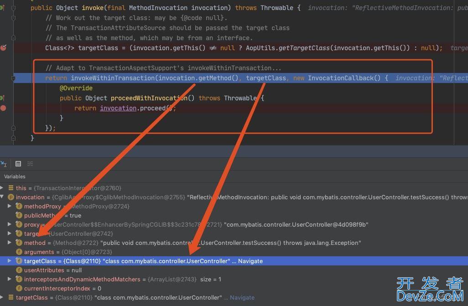Toggle the breakpoint on invocation.proceed line
This screenshot has width=468, height=306.
pos(3,108)
